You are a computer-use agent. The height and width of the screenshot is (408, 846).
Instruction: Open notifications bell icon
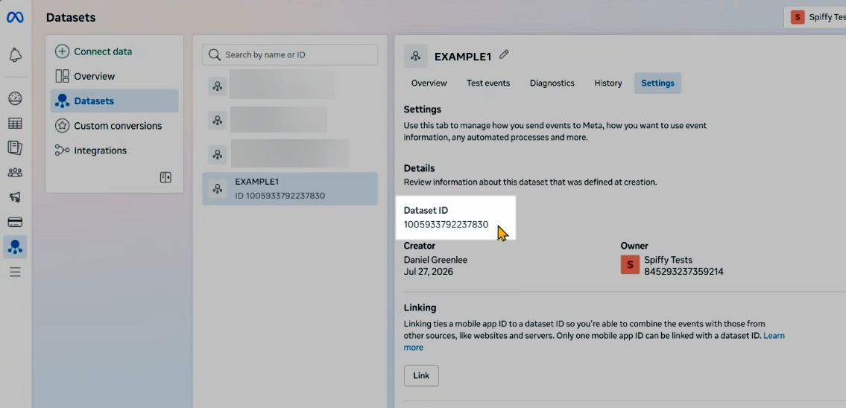(15, 54)
